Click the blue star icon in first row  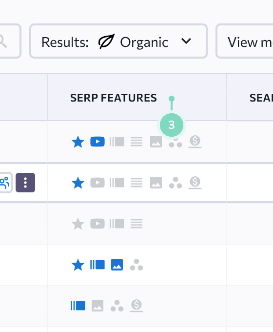pyautogui.click(x=78, y=142)
